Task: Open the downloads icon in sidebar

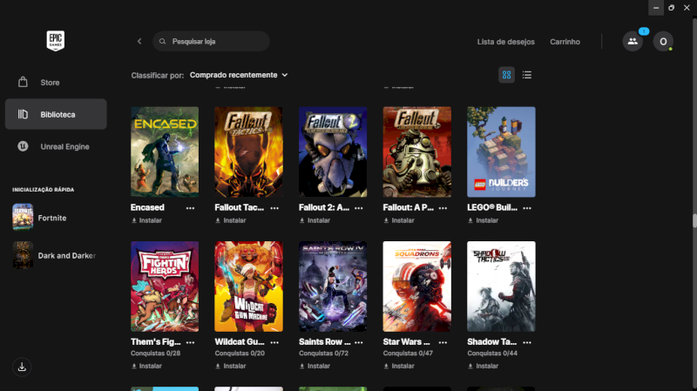Action: pos(22,367)
